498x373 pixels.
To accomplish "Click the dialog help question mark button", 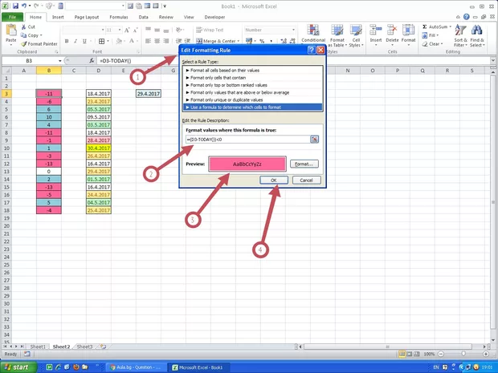I will pyautogui.click(x=312, y=50).
